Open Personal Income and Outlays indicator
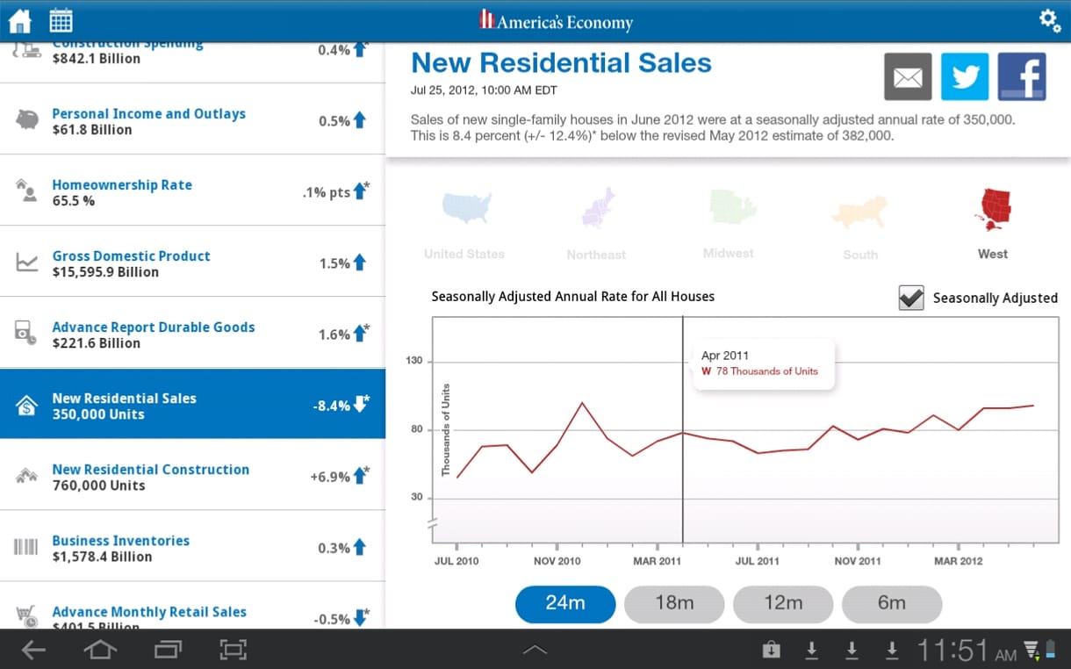 coord(192,120)
